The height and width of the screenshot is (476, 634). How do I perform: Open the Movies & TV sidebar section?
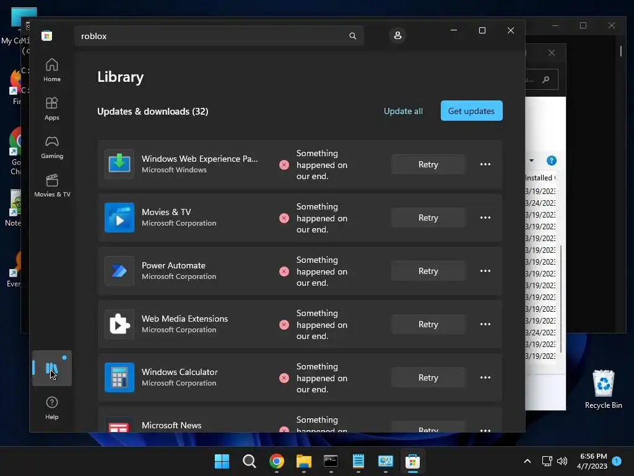point(52,186)
